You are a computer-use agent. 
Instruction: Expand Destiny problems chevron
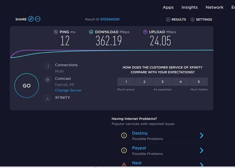[x=202, y=135]
